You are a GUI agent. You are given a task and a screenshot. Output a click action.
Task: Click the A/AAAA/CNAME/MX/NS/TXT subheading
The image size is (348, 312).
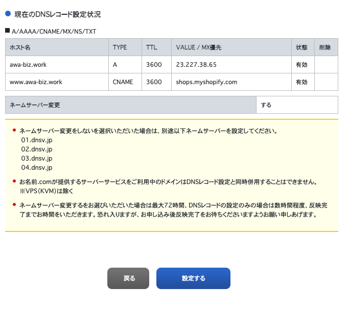click(54, 32)
